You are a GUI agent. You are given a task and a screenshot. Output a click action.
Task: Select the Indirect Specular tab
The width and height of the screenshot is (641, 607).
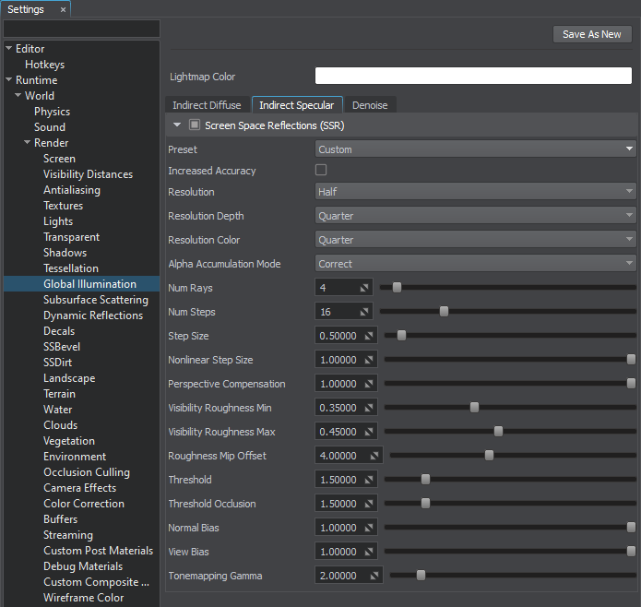[x=297, y=105]
